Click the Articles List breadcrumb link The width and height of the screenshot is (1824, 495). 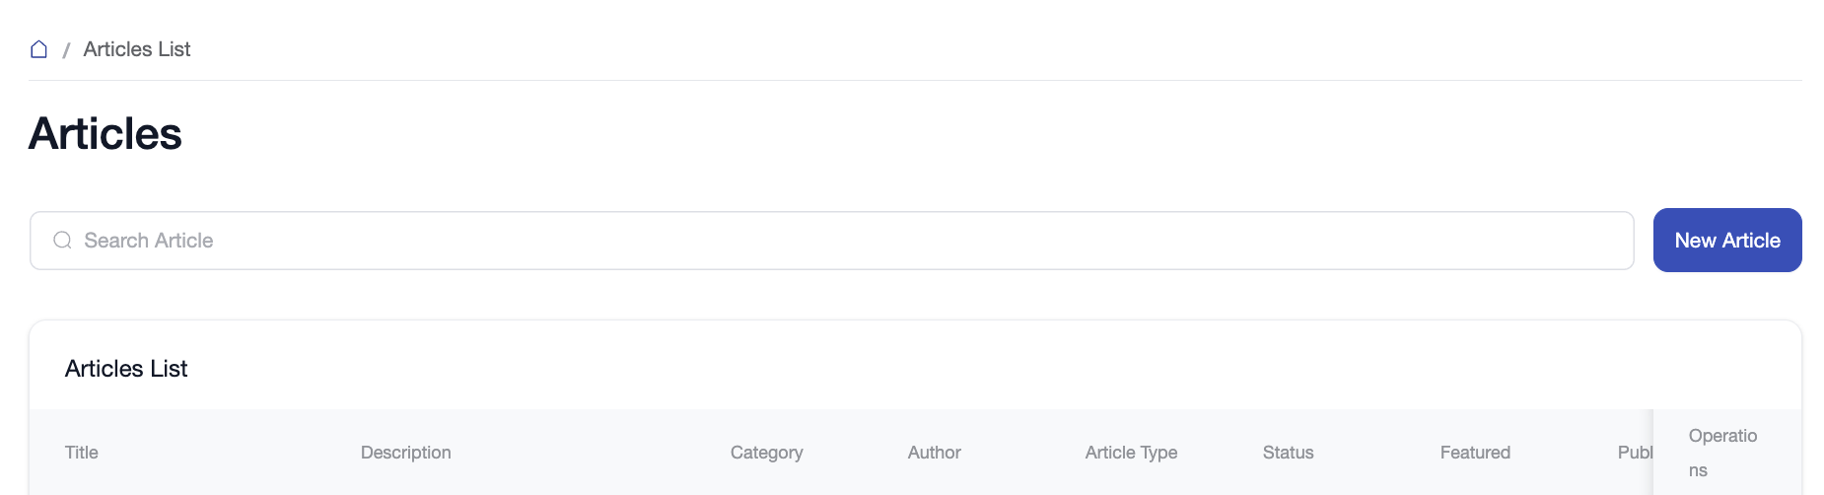point(137,49)
